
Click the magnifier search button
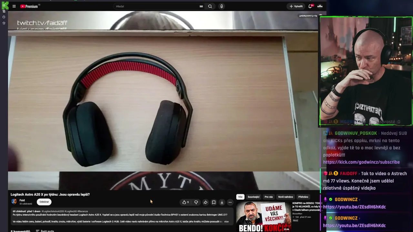pyautogui.click(x=210, y=6)
